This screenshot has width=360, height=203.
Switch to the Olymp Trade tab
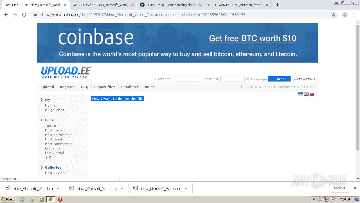(x=170, y=5)
